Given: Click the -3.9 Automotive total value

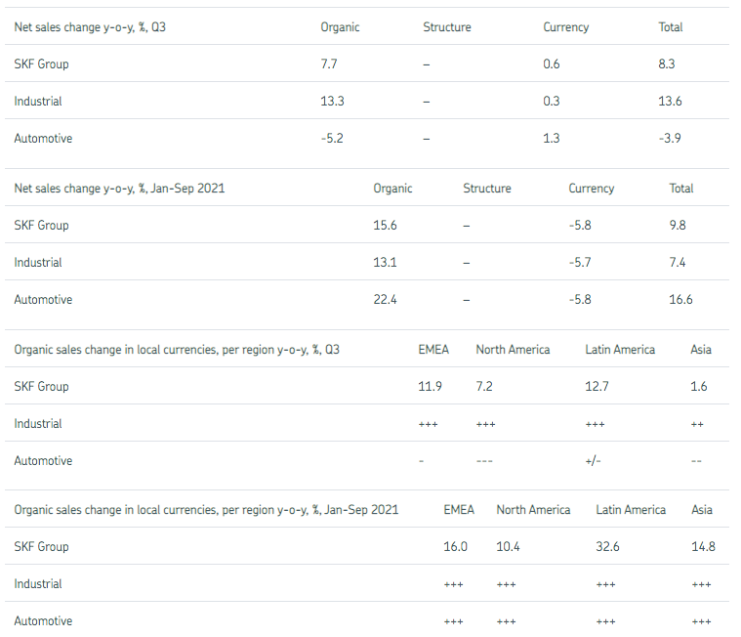Looking at the screenshot, I should [669, 139].
